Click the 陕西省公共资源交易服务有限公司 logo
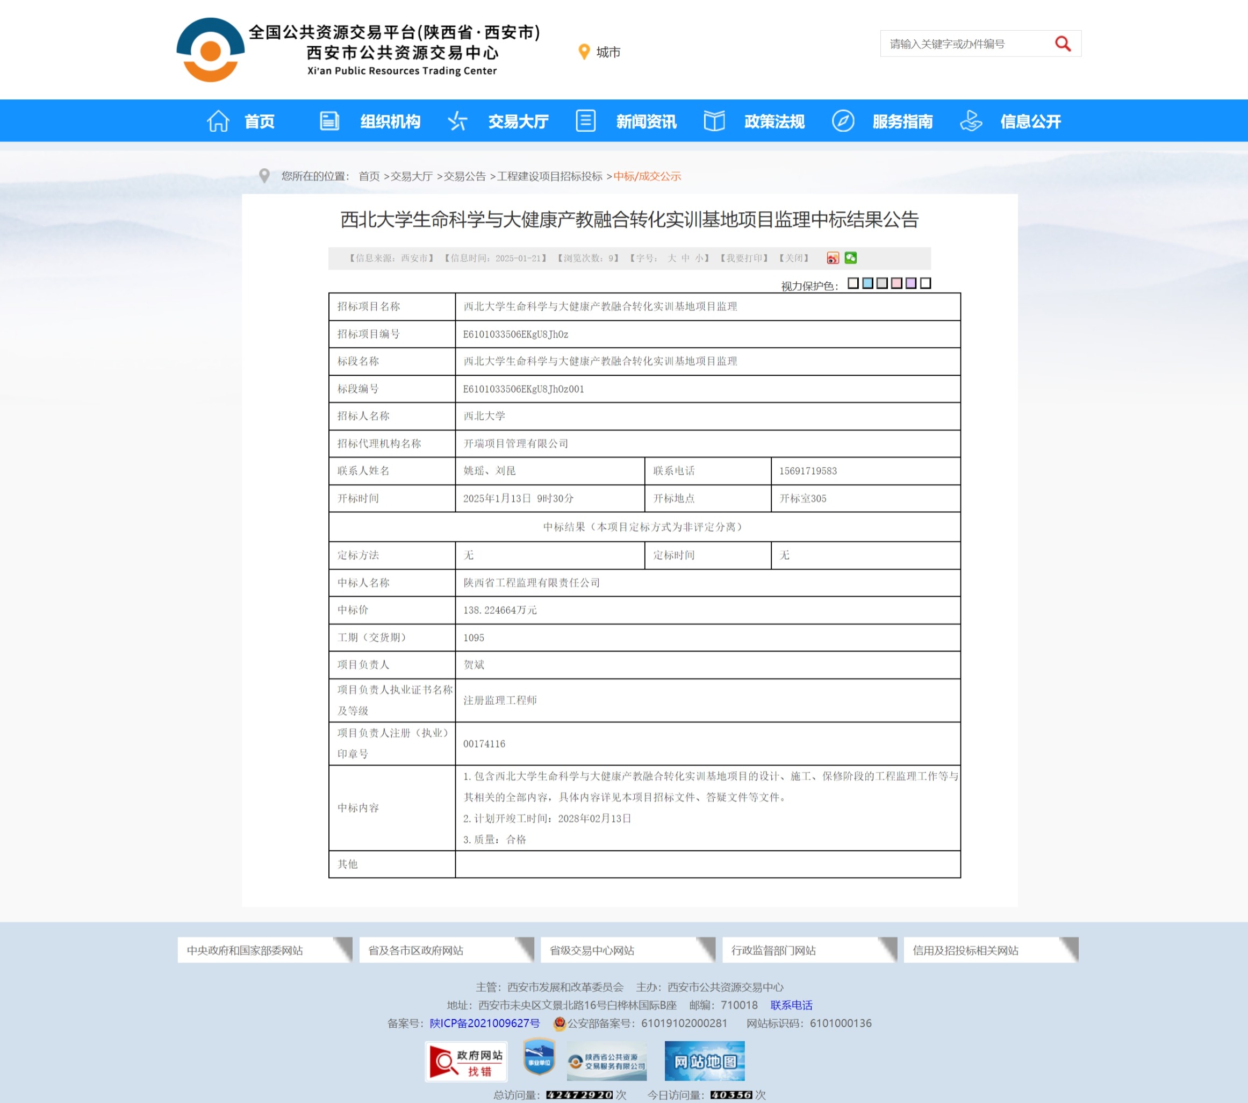 [x=606, y=1062]
